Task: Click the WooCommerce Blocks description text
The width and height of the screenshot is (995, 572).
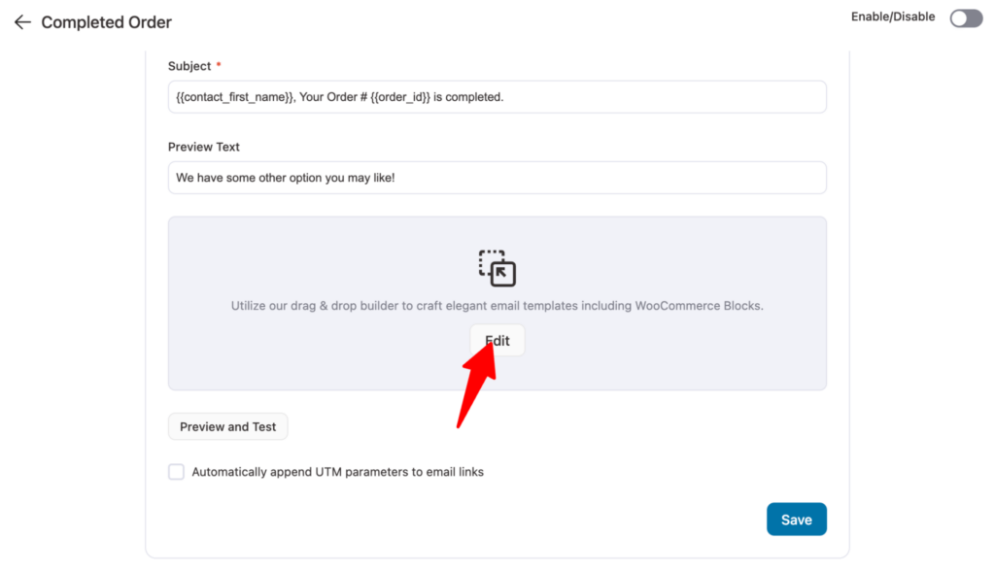Action: pos(497,305)
